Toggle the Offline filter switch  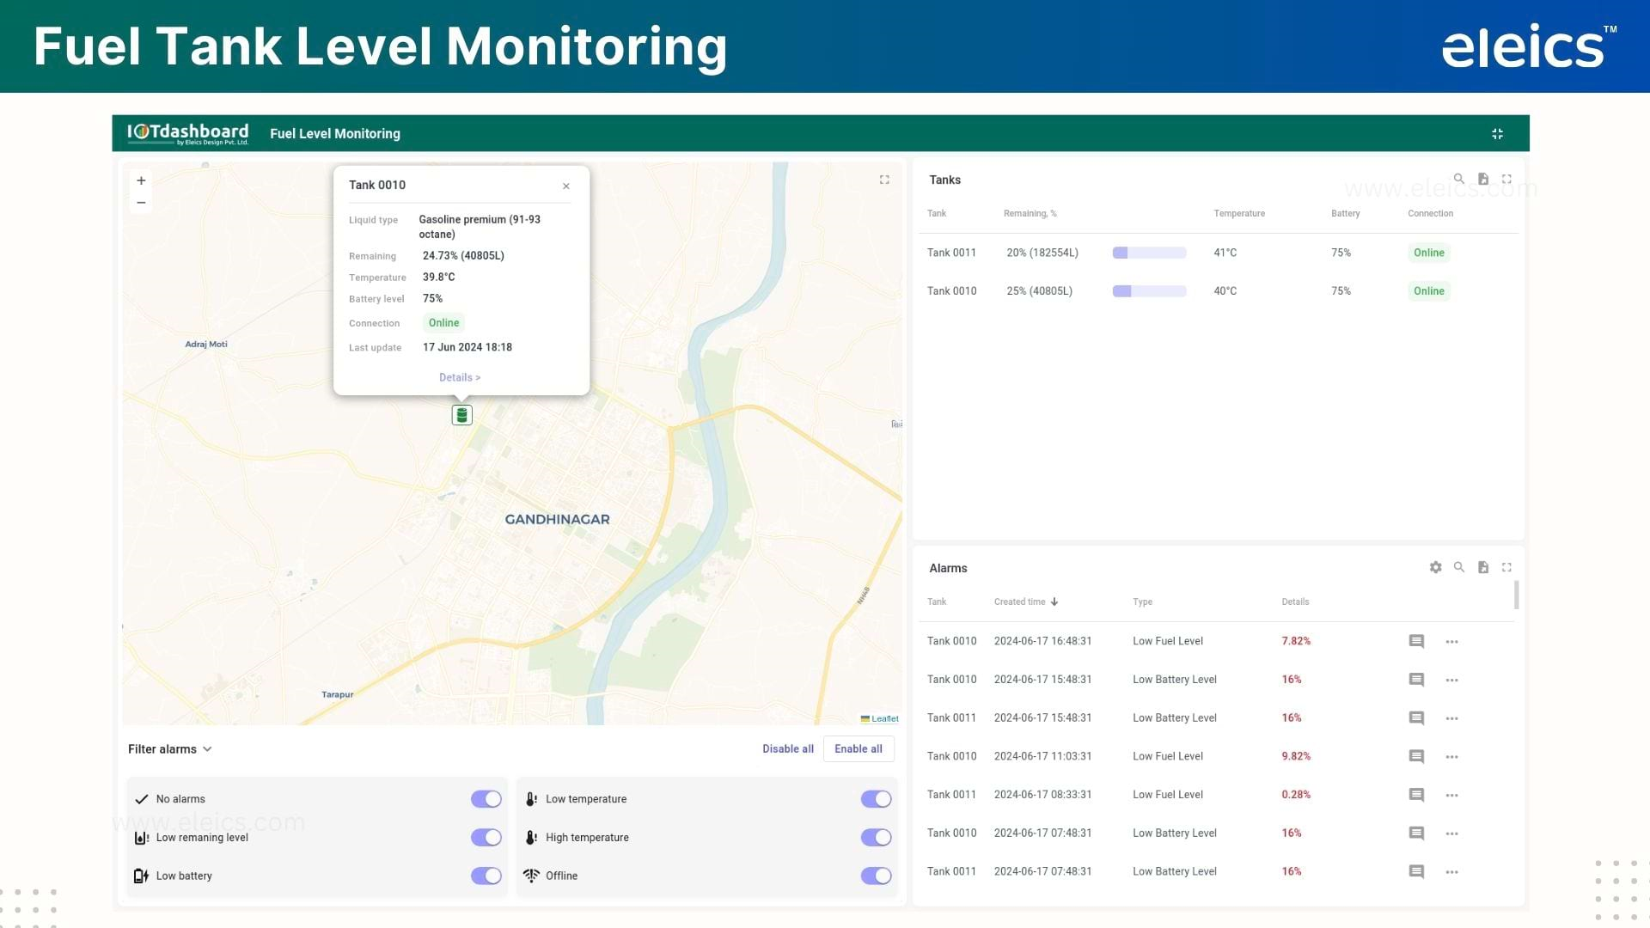pos(877,876)
